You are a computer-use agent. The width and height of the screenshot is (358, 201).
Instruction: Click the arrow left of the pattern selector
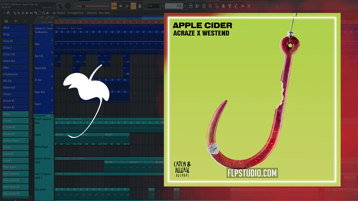click(163, 6)
